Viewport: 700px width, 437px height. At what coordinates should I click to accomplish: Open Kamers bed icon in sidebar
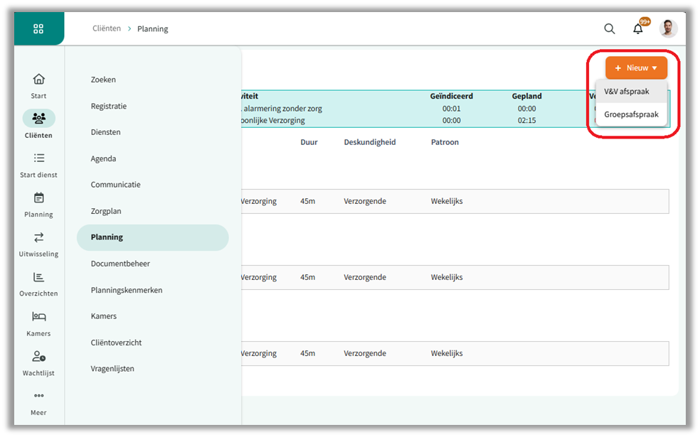point(38,317)
